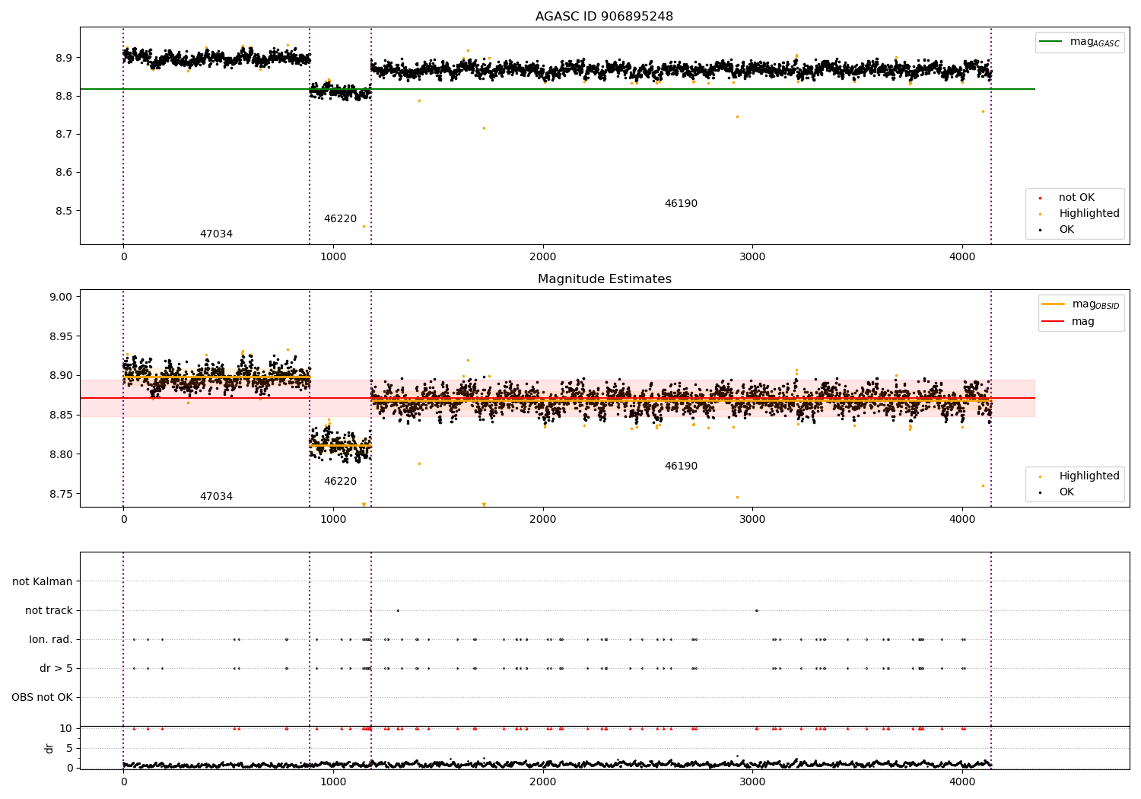
Task: Click y-axis tick 8.95 in Magnitude Estimates plot
Action: (x=61, y=337)
